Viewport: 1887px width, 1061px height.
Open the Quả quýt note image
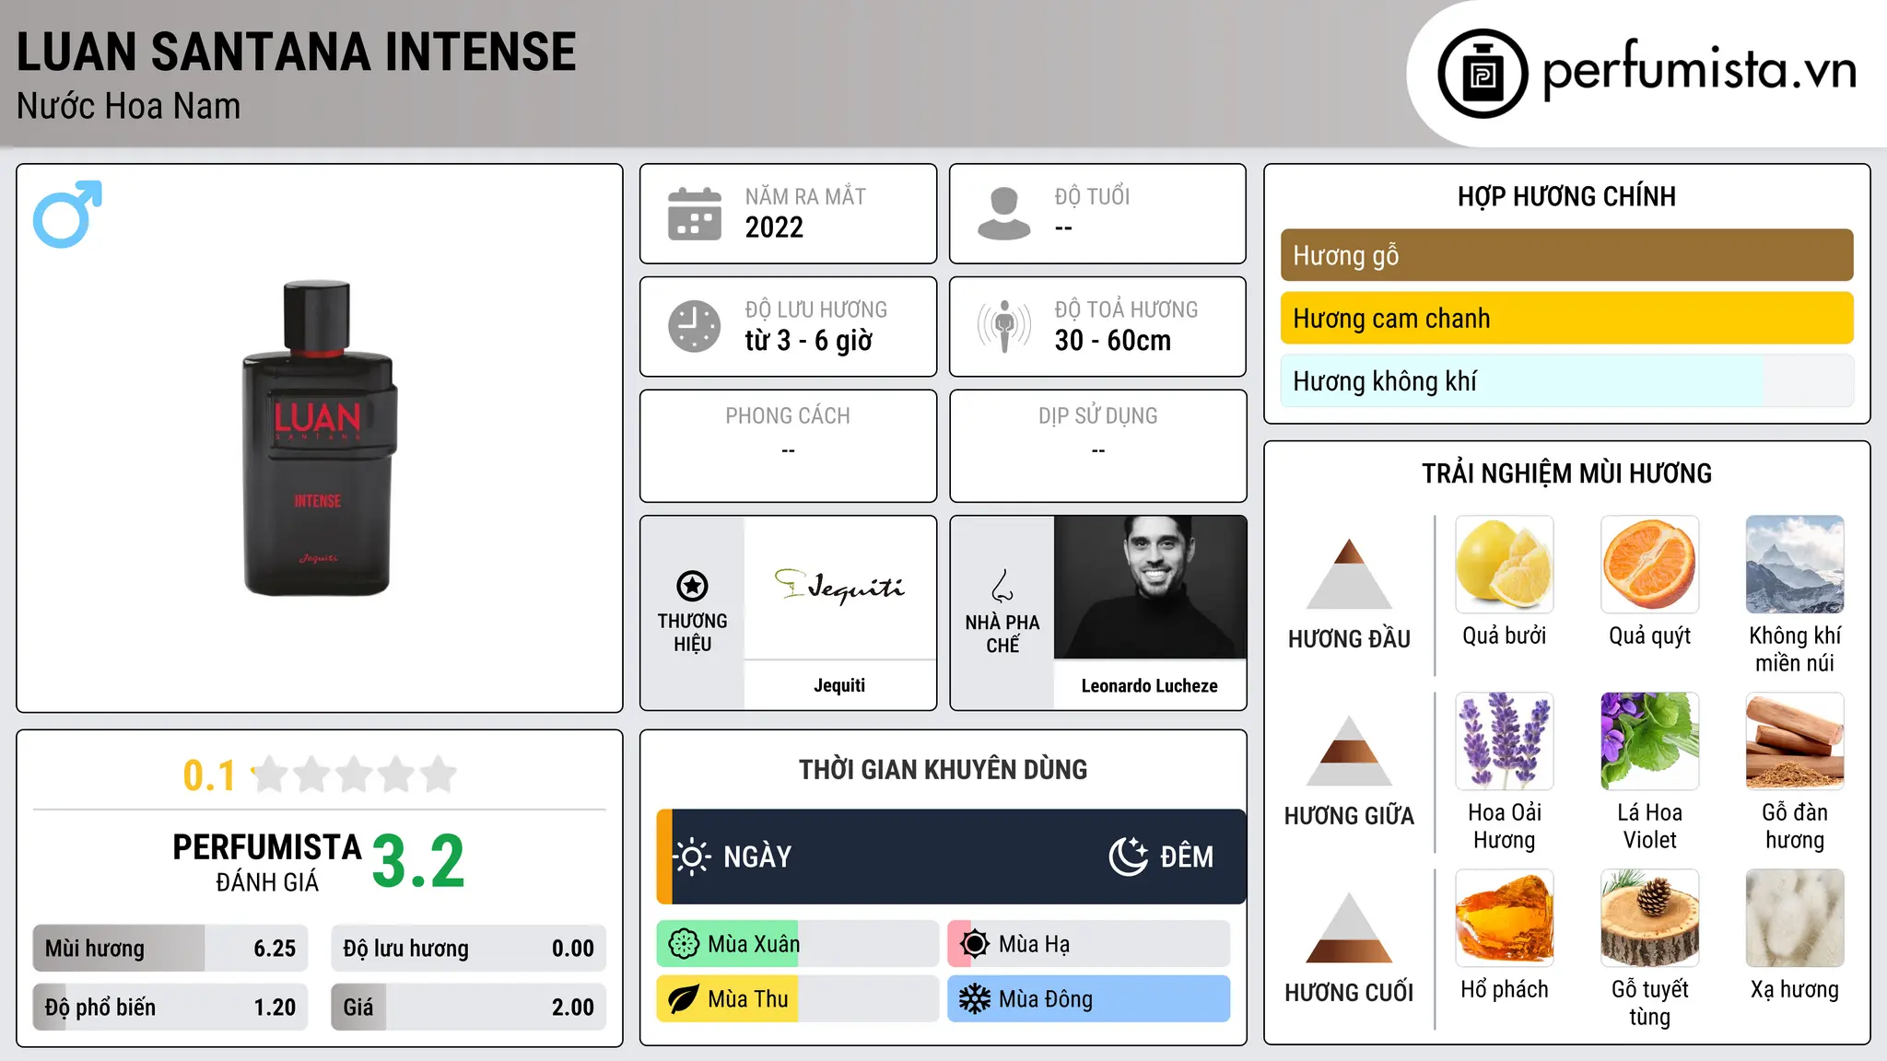1650,565
